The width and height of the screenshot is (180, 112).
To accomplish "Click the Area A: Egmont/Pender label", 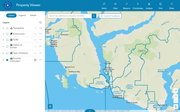I will point(62,30).
